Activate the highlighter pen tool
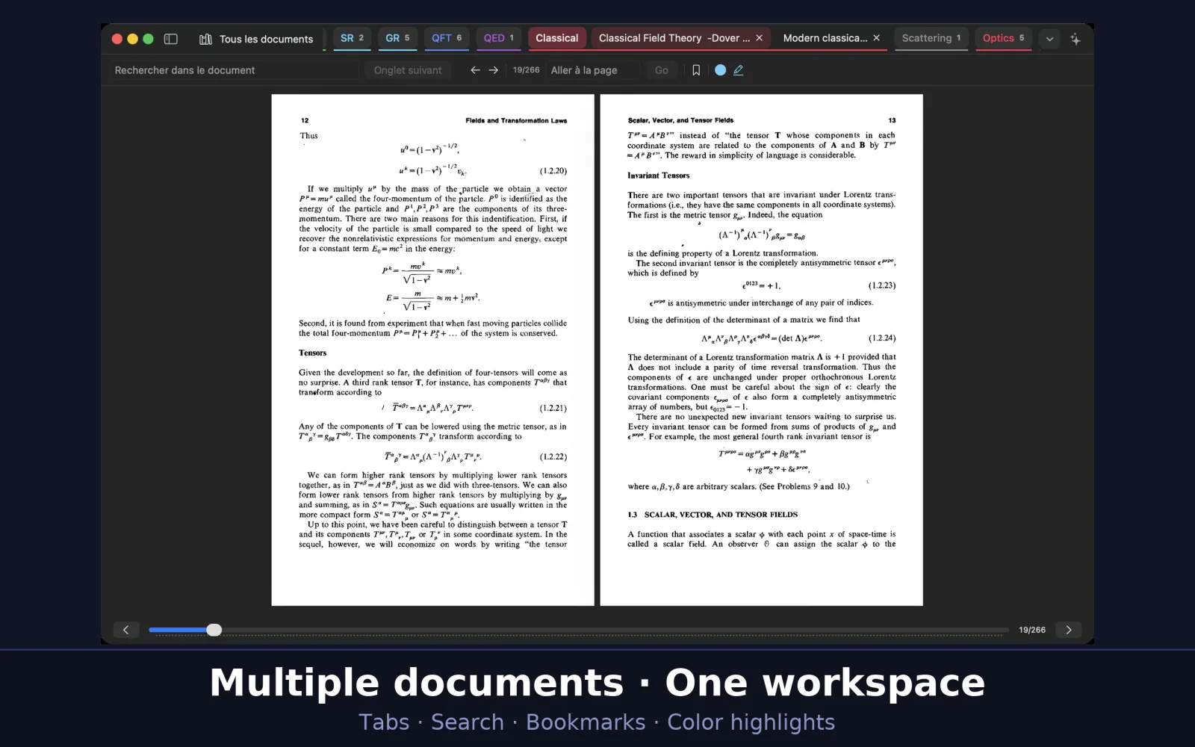Screen dimensions: 1195x747 click(739, 70)
